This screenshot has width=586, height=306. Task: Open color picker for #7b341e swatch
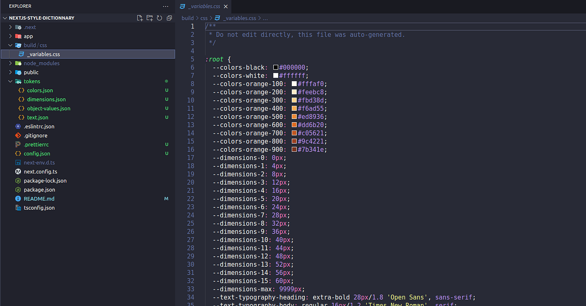tap(294, 150)
